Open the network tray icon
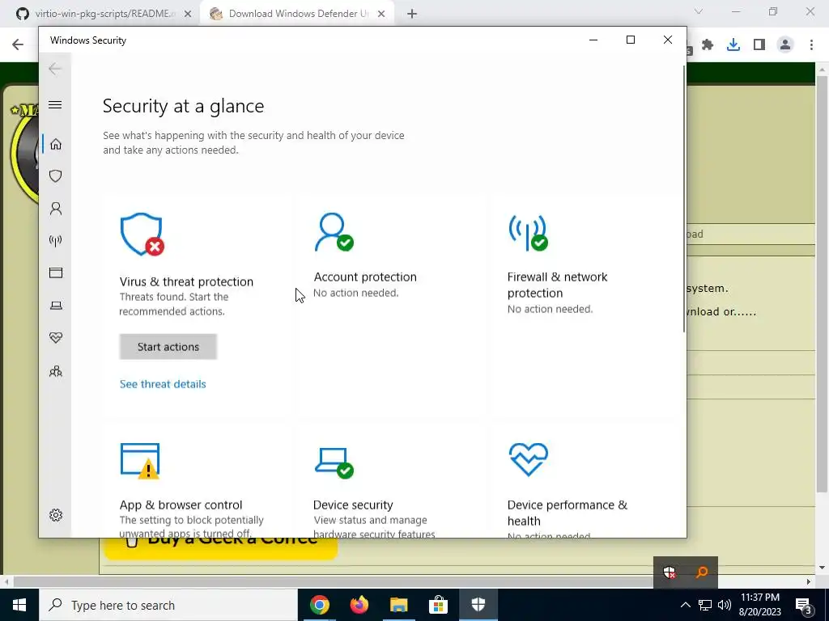 (705, 605)
